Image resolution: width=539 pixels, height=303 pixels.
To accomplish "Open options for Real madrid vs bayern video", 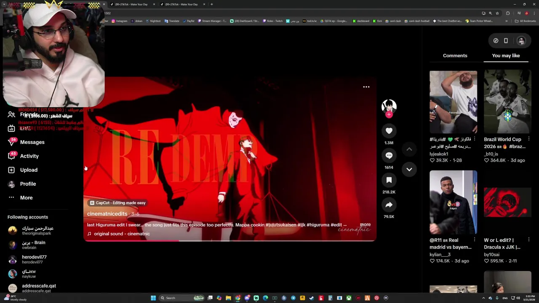I will pyautogui.click(x=475, y=240).
